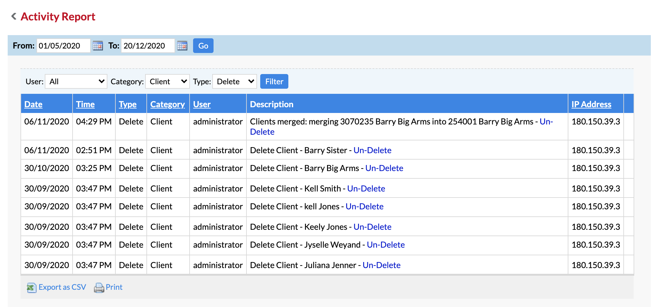Image resolution: width=663 pixels, height=307 pixels.
Task: Click the Export as CSV link
Action: point(62,287)
